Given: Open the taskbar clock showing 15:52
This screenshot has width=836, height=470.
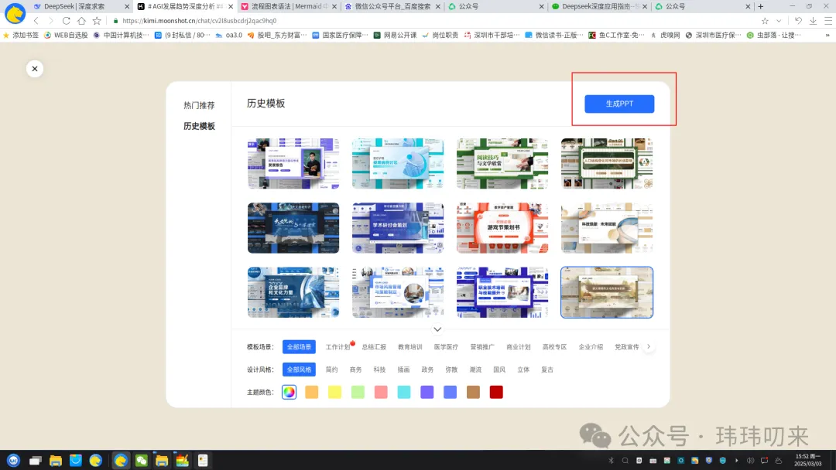Looking at the screenshot, I should 807,460.
